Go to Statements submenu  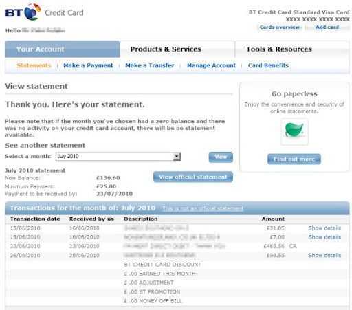34,65
